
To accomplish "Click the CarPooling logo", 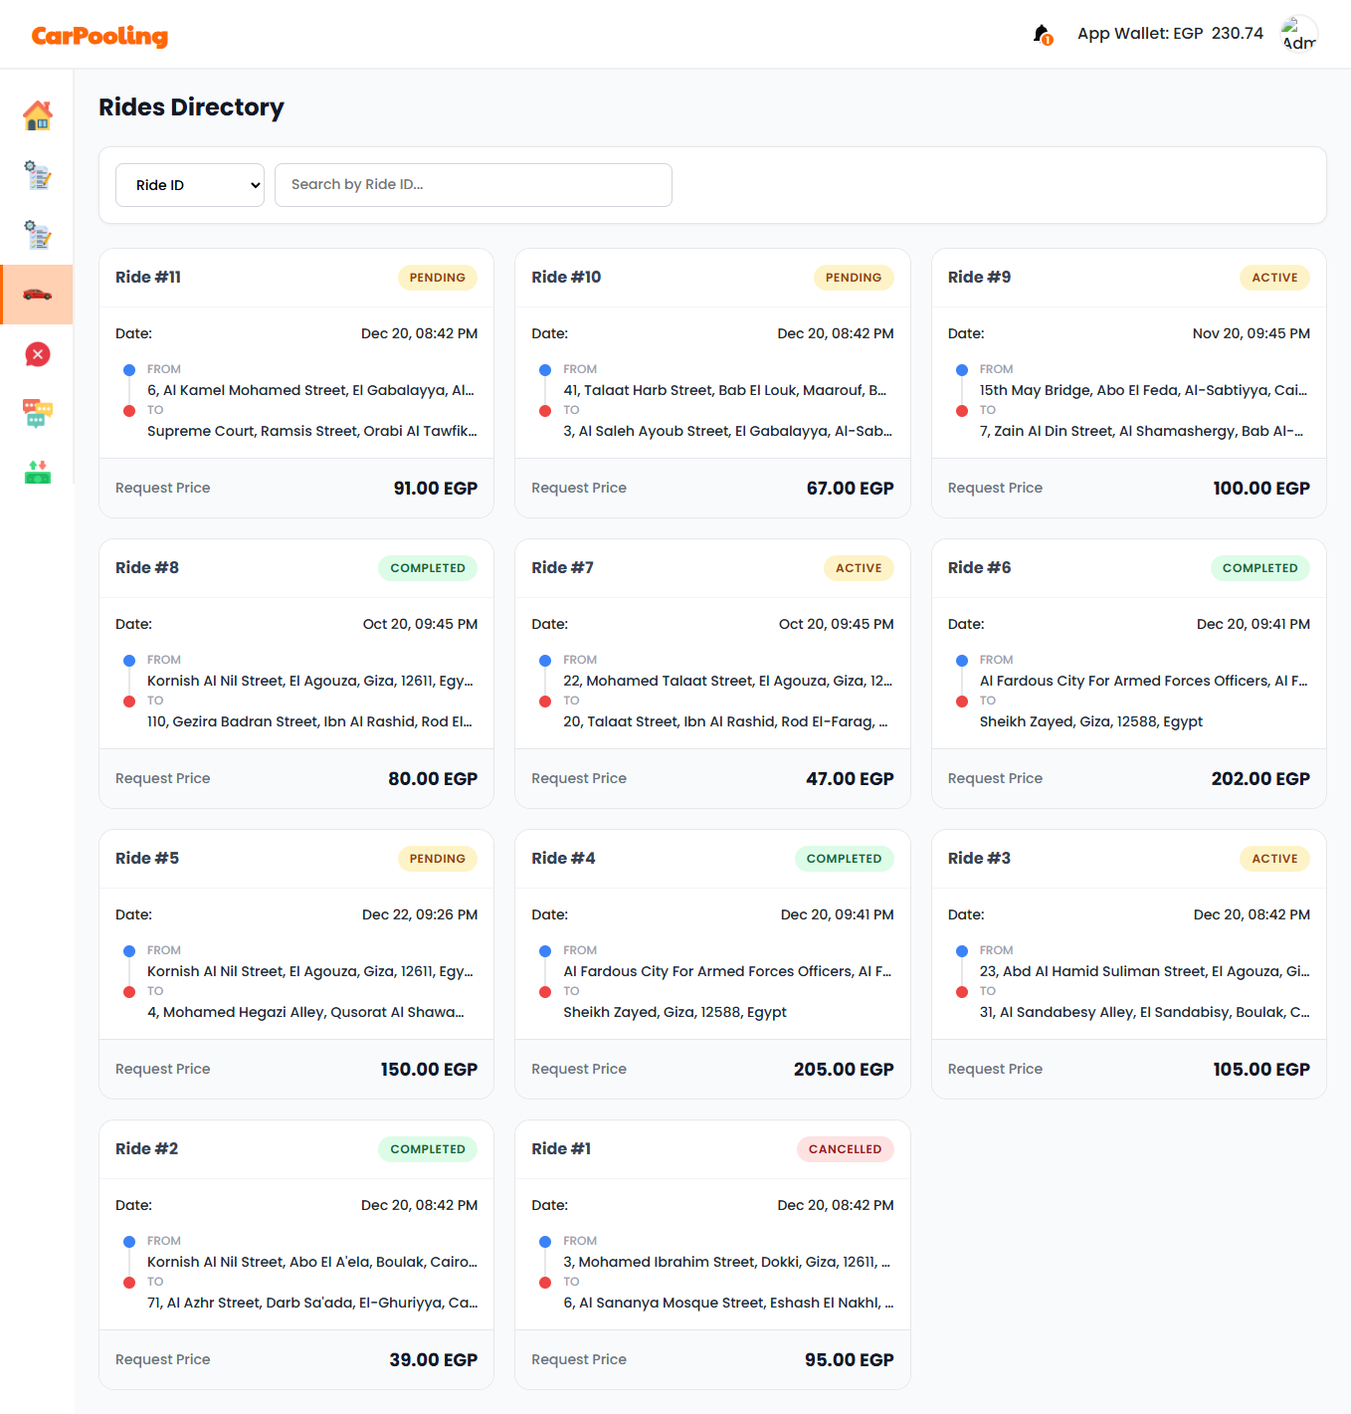I will (x=99, y=36).
